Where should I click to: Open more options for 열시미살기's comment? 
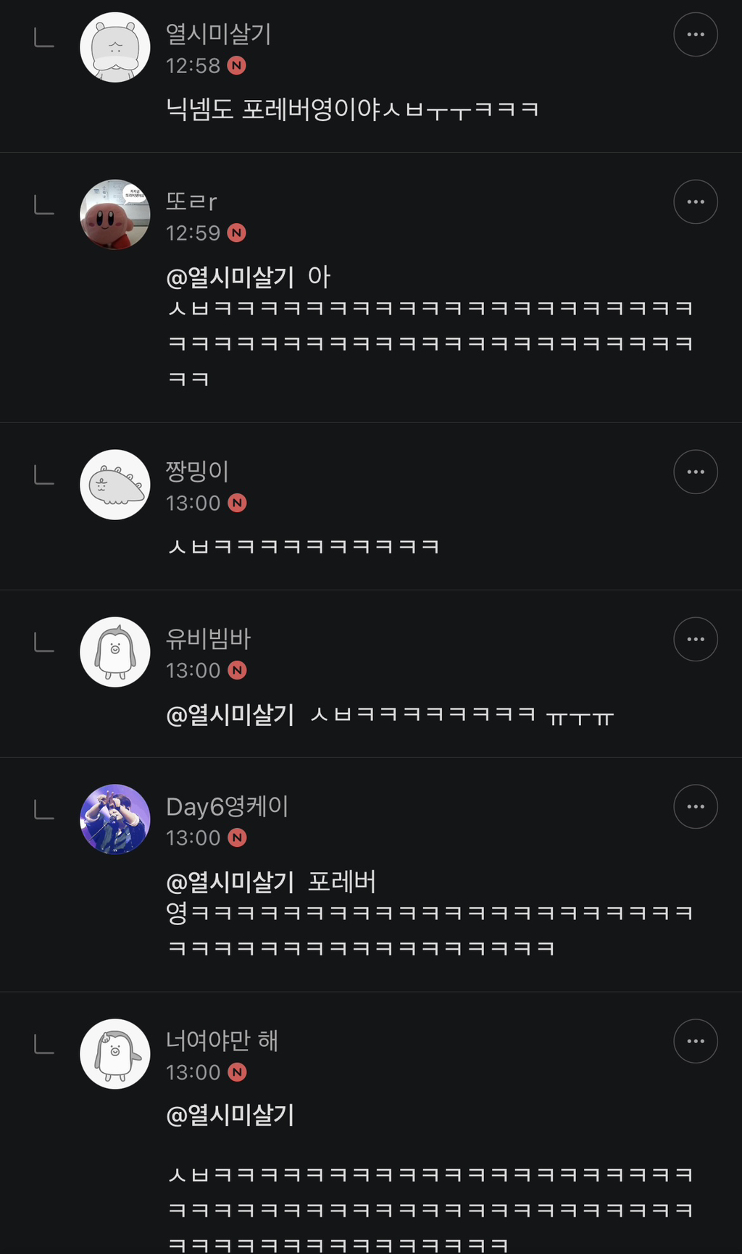pos(696,34)
